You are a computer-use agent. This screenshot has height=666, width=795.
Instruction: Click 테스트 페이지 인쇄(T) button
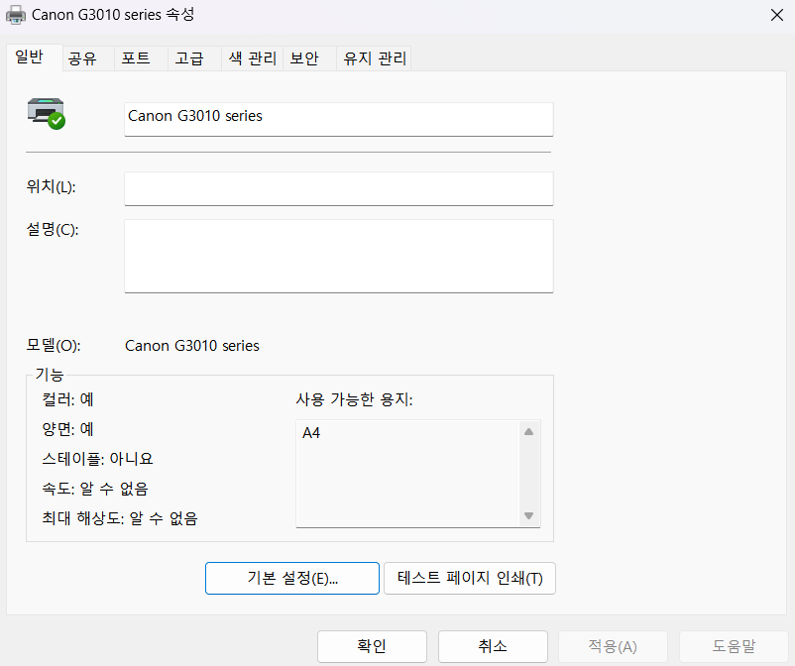coord(470,578)
